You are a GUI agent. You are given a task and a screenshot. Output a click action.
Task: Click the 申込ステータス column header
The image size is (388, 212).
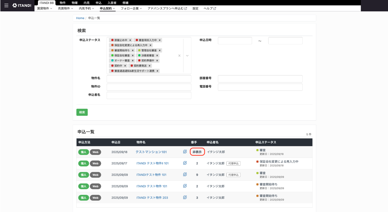266,142
